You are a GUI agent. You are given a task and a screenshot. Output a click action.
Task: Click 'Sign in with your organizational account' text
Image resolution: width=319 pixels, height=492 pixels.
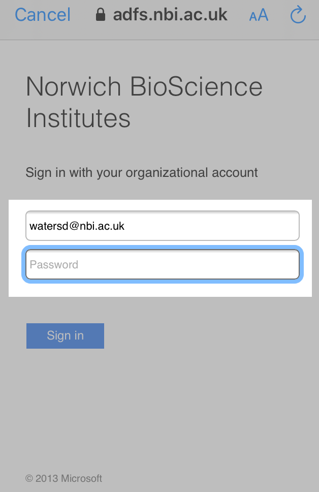[x=142, y=172]
